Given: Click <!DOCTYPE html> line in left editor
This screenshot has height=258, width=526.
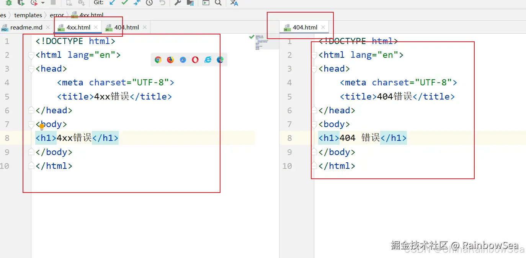Looking at the screenshot, I should (75, 41).
